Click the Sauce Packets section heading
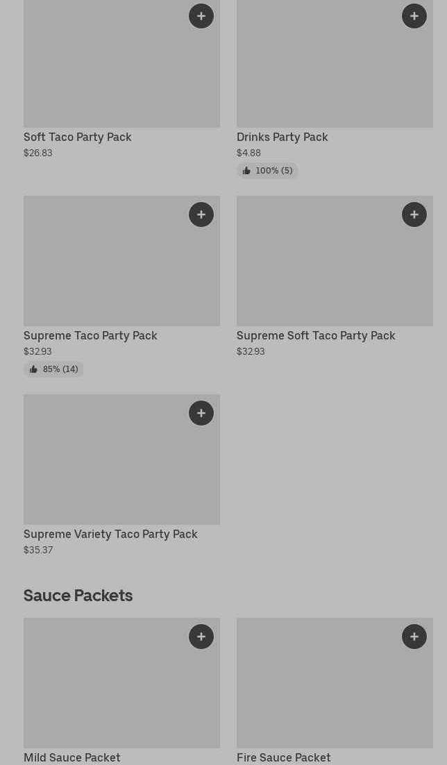Image resolution: width=447 pixels, height=765 pixels. click(x=78, y=595)
